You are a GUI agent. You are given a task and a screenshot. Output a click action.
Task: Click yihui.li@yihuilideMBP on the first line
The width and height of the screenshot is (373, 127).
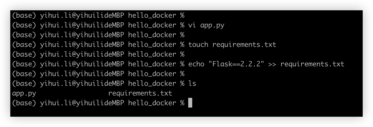(x=82, y=15)
